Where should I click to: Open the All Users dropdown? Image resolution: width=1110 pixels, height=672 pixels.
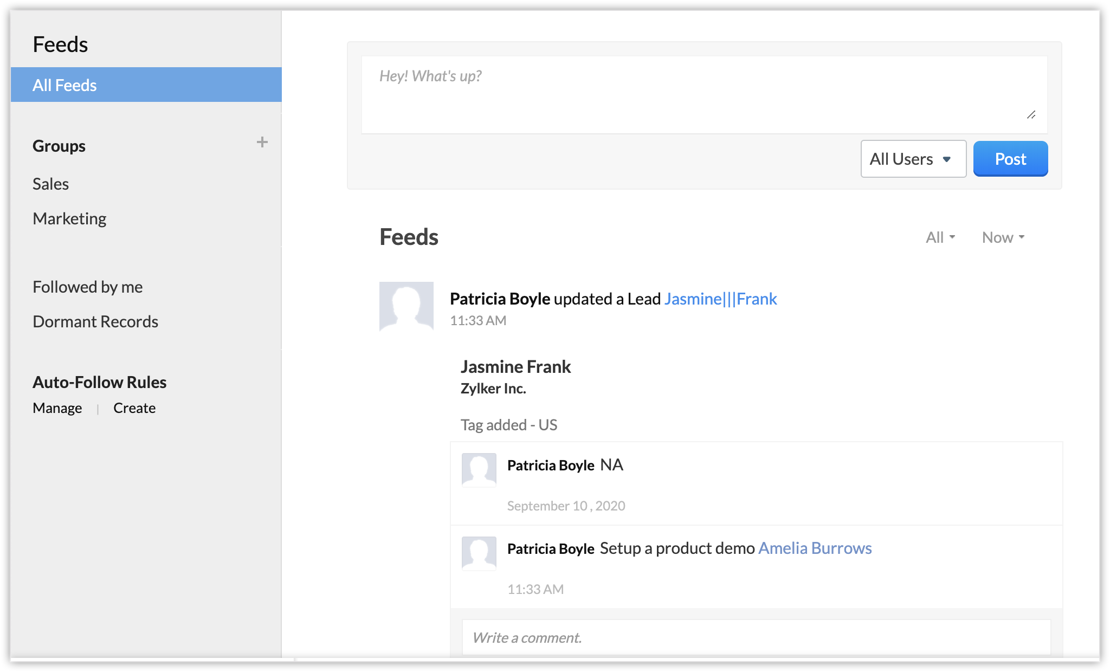pyautogui.click(x=913, y=159)
